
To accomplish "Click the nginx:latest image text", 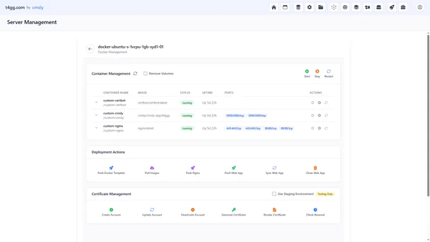I will pyautogui.click(x=145, y=128).
